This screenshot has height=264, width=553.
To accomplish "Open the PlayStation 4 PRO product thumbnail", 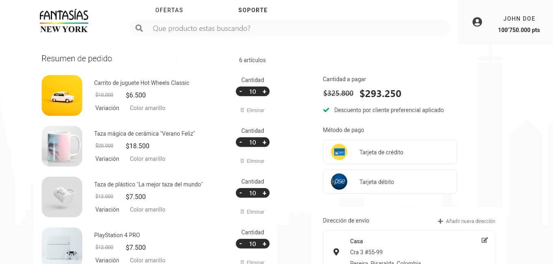I will (x=62, y=246).
